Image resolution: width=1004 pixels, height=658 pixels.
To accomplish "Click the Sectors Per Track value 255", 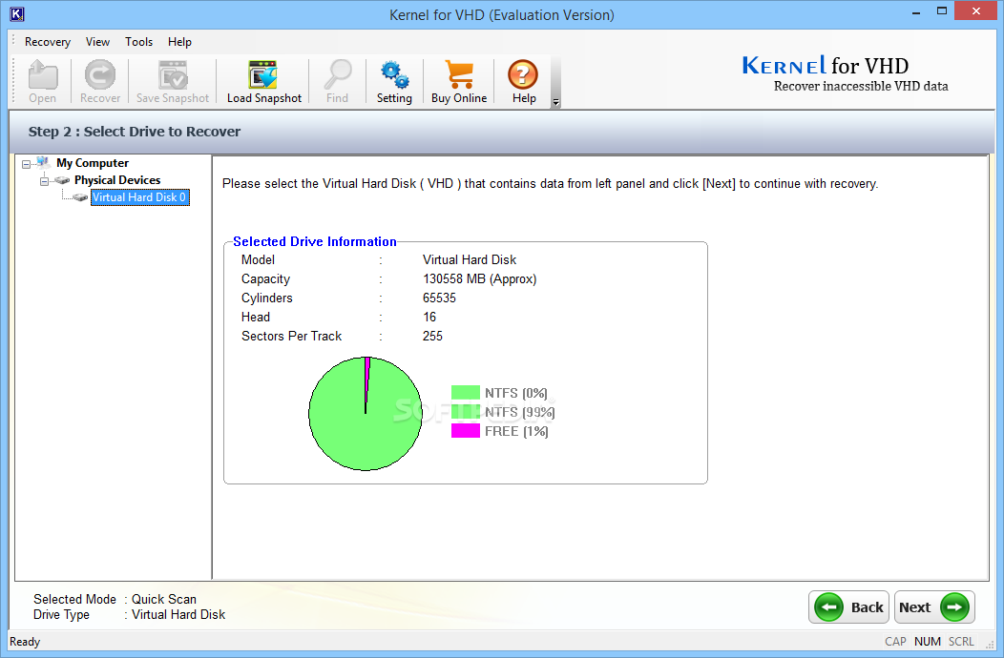I will (x=432, y=336).
